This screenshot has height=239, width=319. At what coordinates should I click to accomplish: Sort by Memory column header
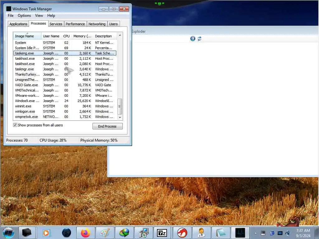[82, 36]
